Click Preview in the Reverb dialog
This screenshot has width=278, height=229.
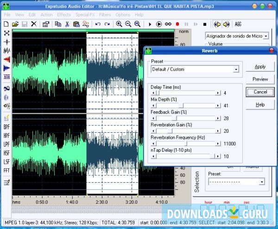click(260, 79)
